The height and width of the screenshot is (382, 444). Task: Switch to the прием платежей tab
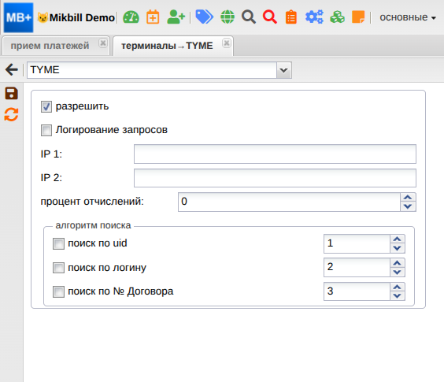tap(50, 46)
